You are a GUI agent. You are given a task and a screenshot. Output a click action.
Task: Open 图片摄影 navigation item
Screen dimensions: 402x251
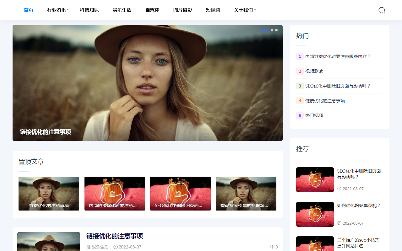[183, 10]
